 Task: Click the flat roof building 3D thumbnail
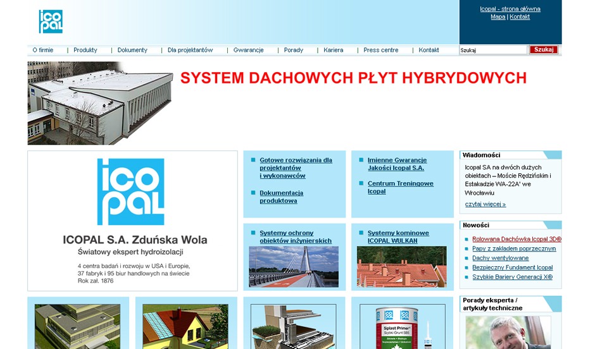[77, 326]
